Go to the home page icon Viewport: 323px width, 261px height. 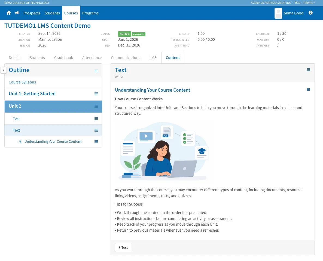pos(9,13)
